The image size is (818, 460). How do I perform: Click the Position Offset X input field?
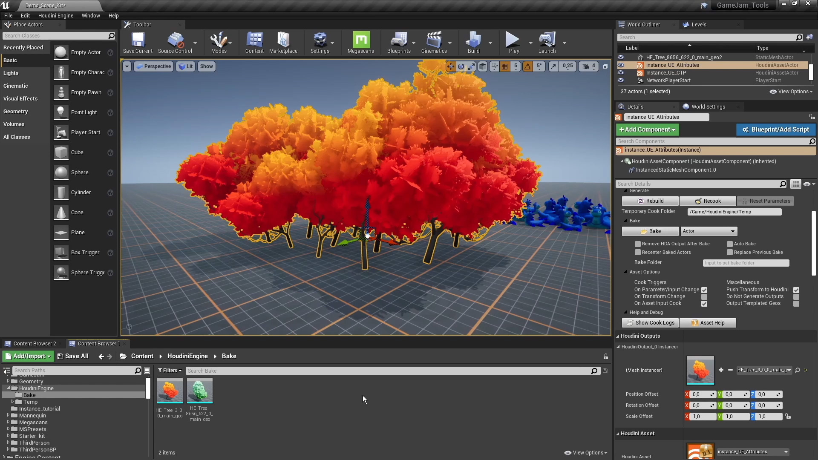click(x=700, y=394)
